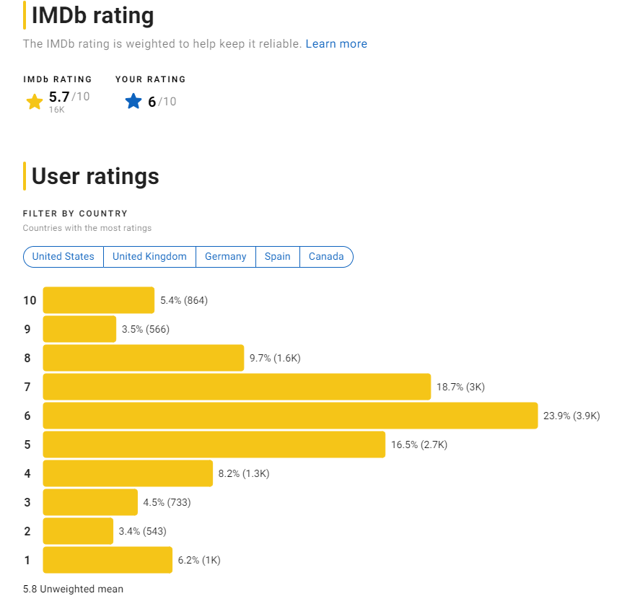Filter ratings by Canada

(x=325, y=256)
